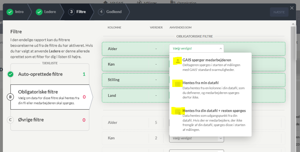Select the Obligatoriske filtre checklist item

(x=50, y=97)
